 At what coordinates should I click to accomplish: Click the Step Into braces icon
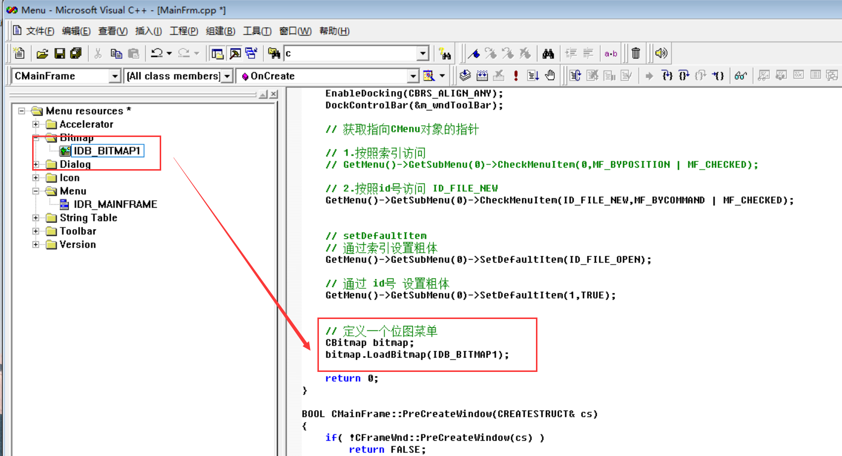[x=667, y=76]
